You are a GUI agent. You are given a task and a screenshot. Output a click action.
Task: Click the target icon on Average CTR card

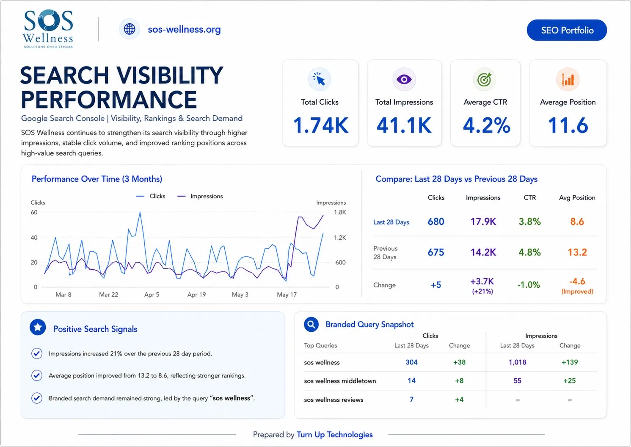click(484, 79)
